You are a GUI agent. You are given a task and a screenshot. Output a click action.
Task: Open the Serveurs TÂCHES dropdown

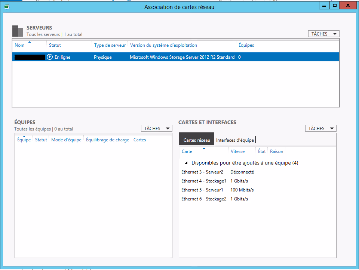323,34
